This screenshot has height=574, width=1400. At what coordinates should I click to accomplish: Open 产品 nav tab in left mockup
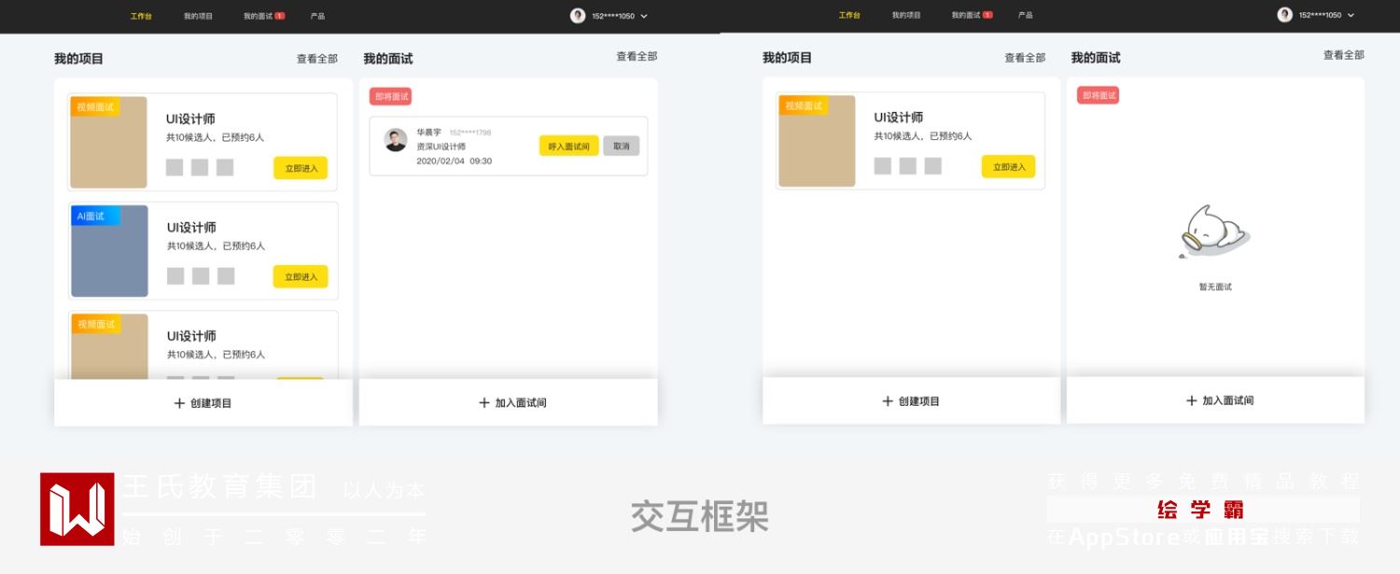318,16
